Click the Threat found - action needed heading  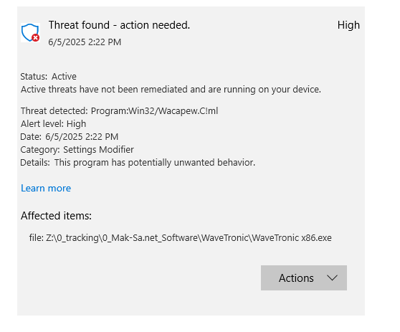[x=119, y=25]
